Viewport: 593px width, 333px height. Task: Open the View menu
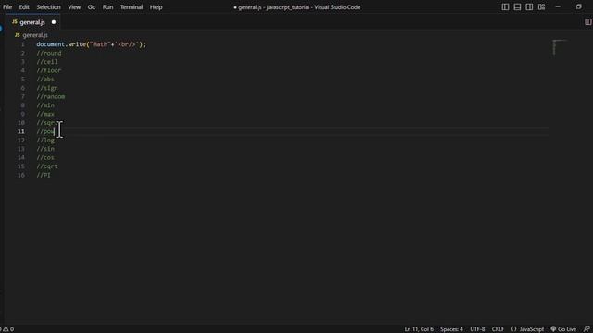point(74,7)
